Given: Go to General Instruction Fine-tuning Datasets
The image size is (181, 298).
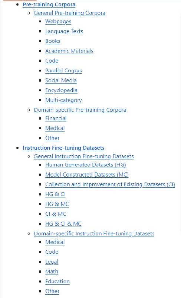Looking at the screenshot, I should [x=84, y=156].
